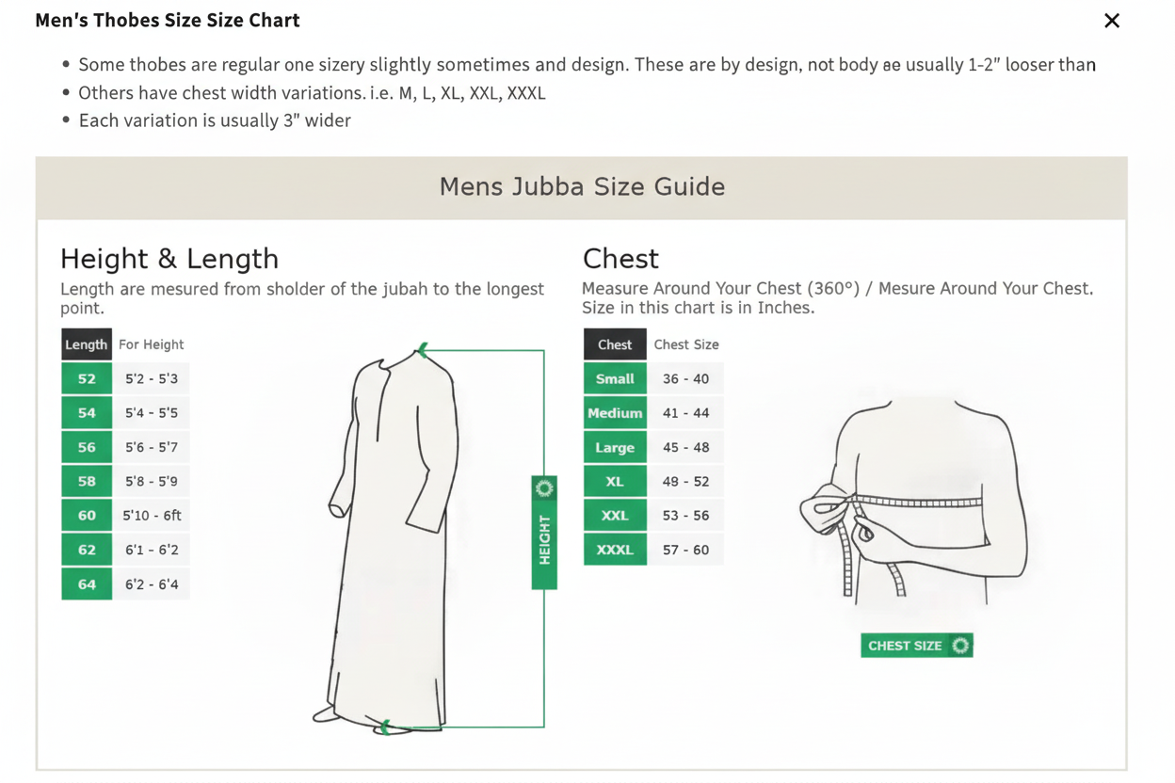Click the Chest column header

tap(615, 344)
